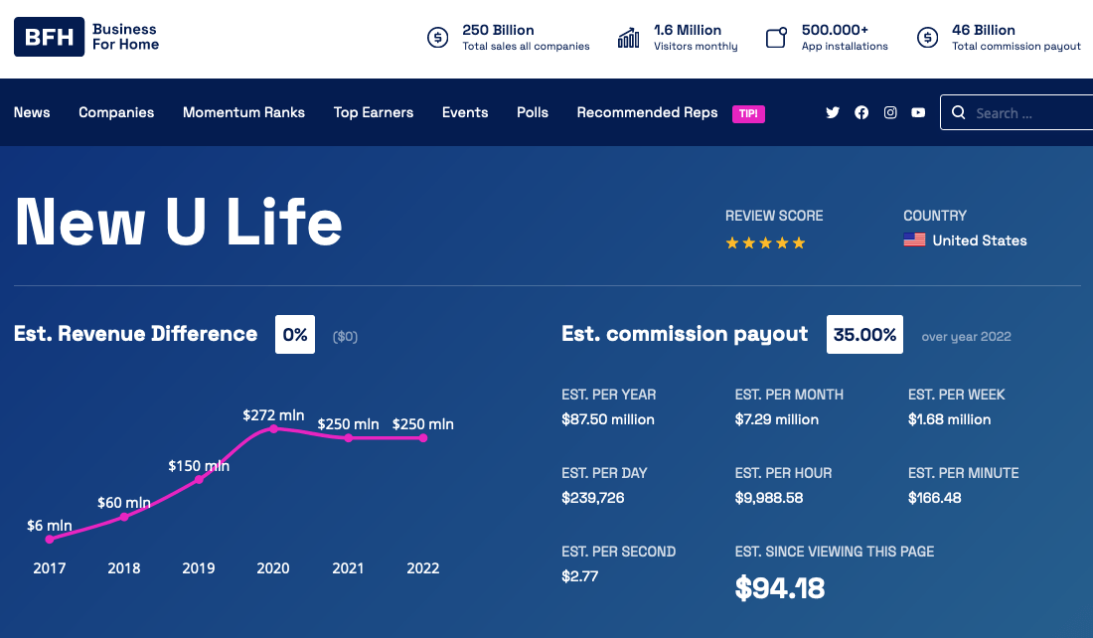Open the Instagram social icon
Screen dimensions: 1093x638
click(x=890, y=112)
